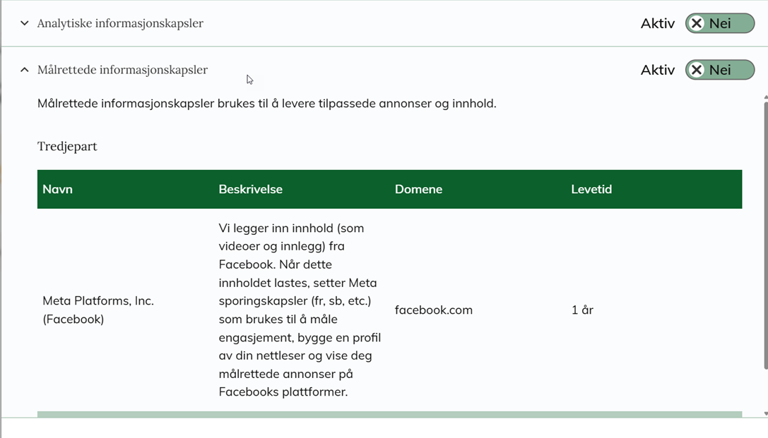Click the Levetid column header
The height and width of the screenshot is (438, 768).
591,189
